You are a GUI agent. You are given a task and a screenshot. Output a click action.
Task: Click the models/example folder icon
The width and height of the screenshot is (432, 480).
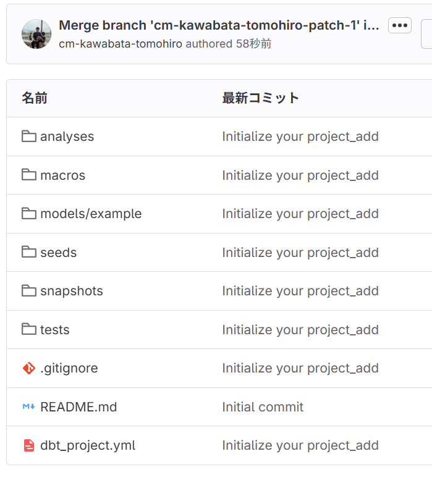pyautogui.click(x=29, y=213)
